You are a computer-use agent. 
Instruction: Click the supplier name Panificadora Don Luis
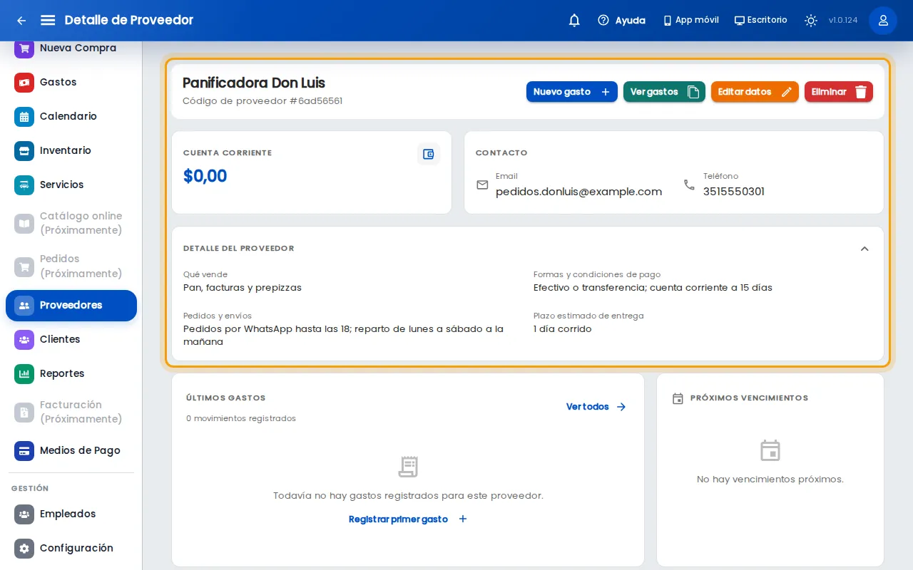(x=254, y=83)
